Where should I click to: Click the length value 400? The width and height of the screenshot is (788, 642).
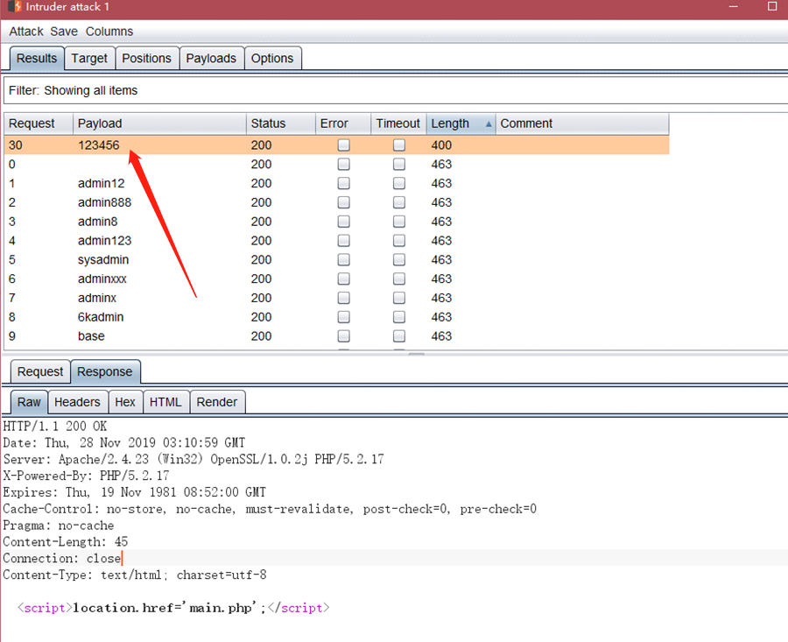(x=441, y=145)
